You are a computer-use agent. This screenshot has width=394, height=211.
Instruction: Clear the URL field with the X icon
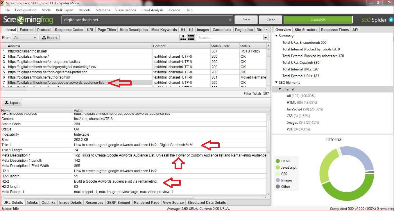230,20
